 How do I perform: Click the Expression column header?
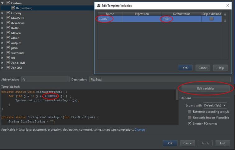142,14
